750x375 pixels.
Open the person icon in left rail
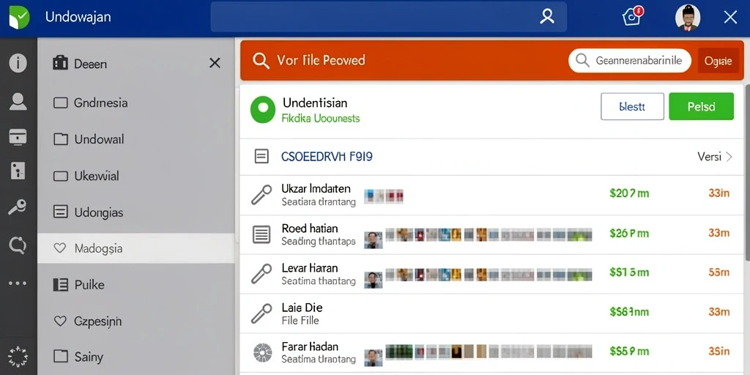click(18, 101)
